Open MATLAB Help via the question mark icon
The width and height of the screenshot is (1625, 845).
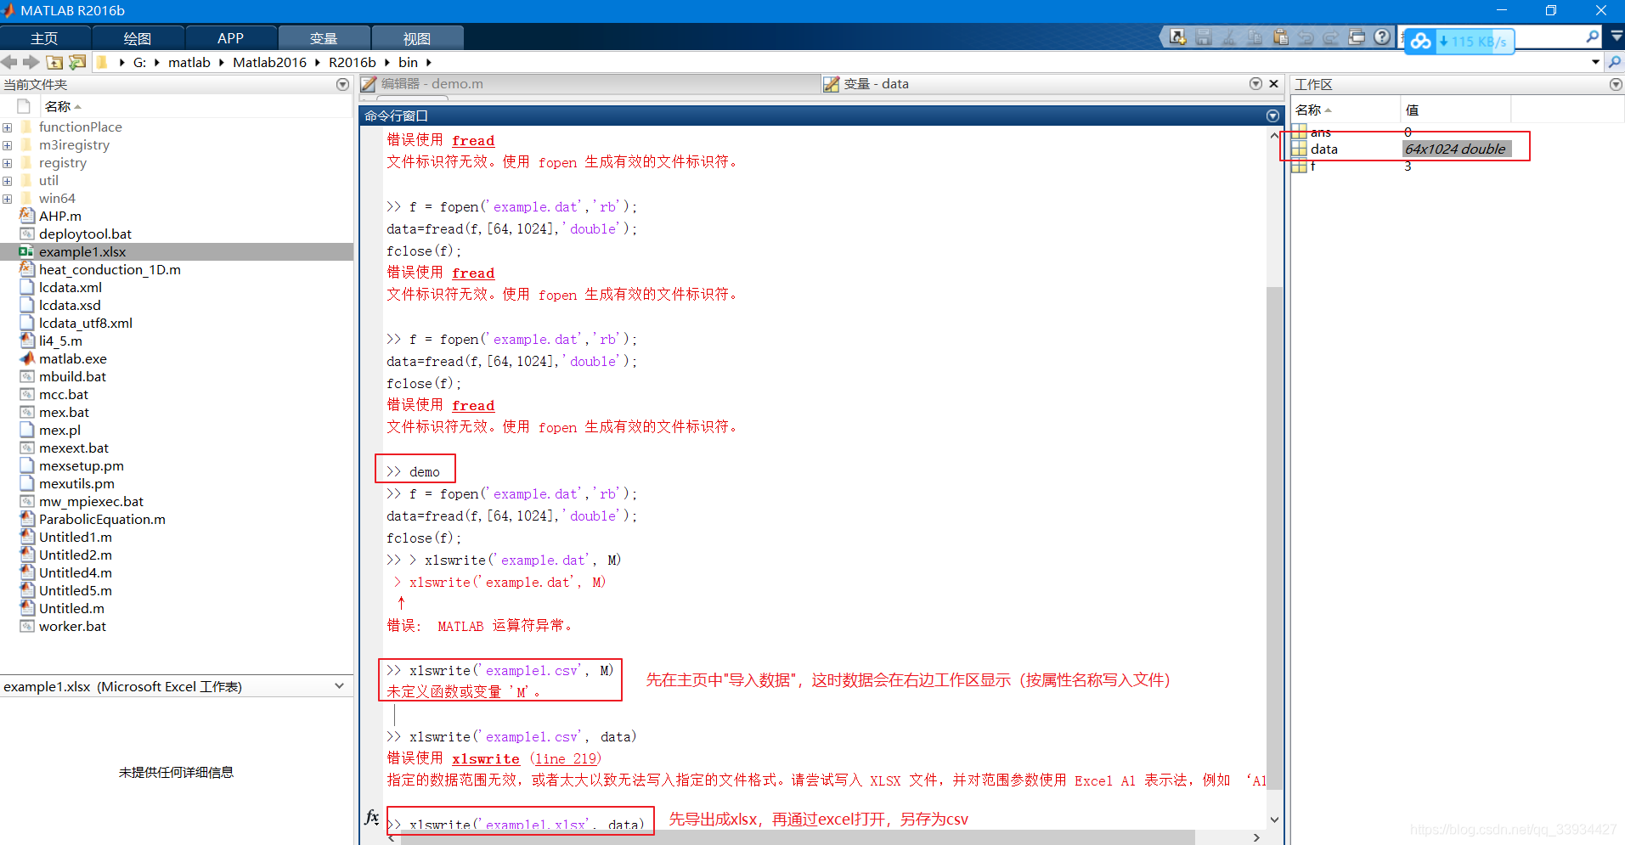tap(1383, 37)
